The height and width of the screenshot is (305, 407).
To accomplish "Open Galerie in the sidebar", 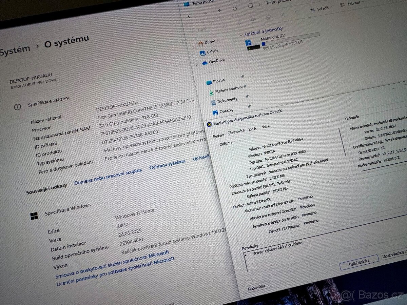I will [x=212, y=52].
